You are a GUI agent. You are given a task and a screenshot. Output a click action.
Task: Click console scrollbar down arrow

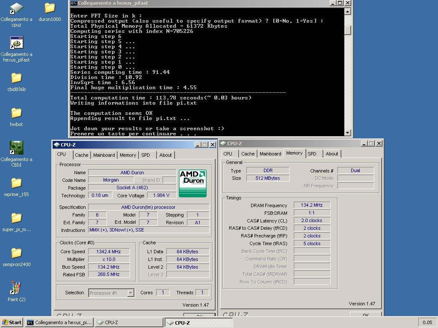coord(347,133)
